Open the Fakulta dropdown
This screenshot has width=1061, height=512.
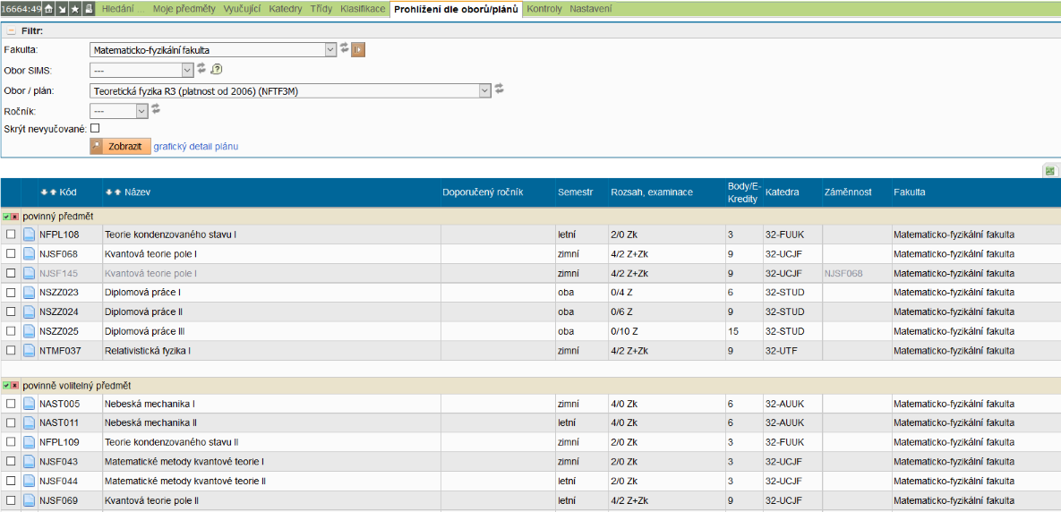213,50
